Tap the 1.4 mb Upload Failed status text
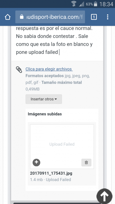Image resolution: width=115 pixels, height=204 pixels. coord(51,180)
